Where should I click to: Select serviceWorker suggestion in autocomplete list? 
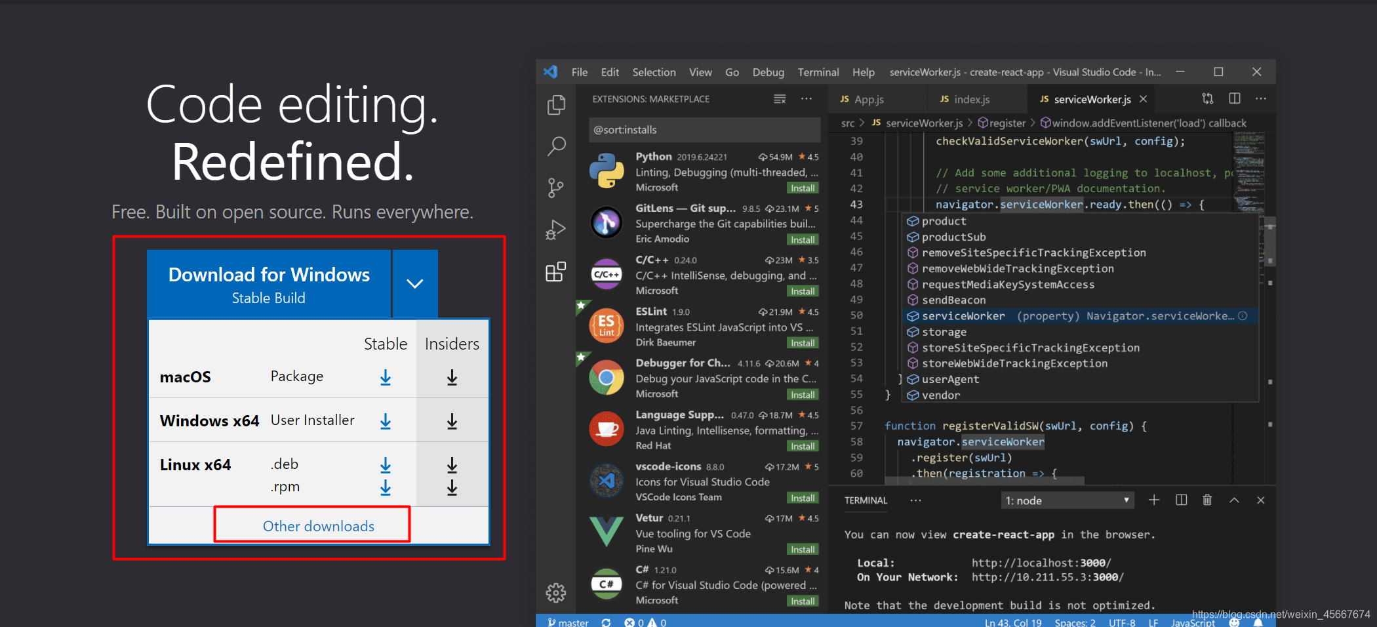[x=1080, y=316]
